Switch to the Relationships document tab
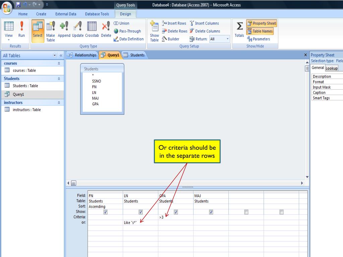This screenshot has width=343, height=257. (x=82, y=55)
